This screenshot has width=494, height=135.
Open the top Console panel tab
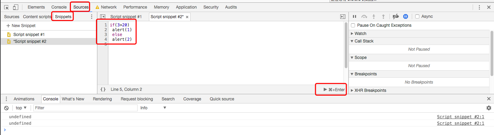tap(59, 7)
